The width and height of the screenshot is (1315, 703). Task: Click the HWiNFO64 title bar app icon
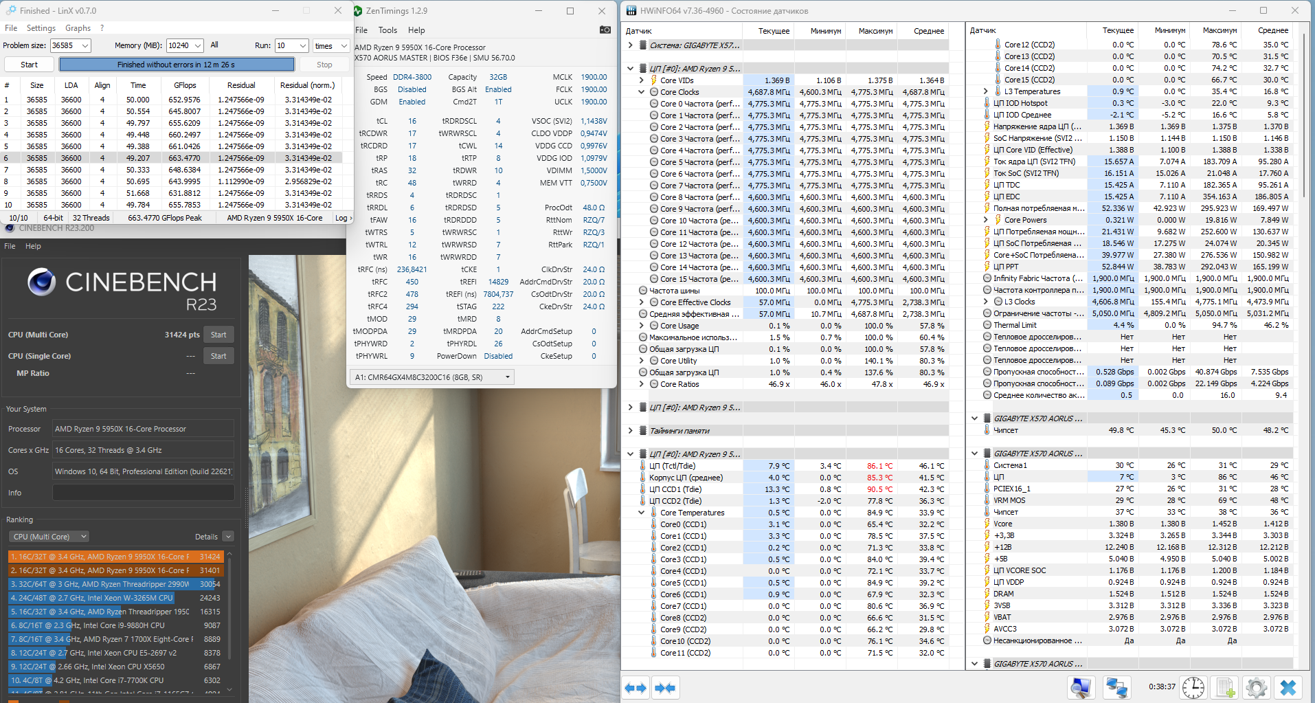point(631,10)
